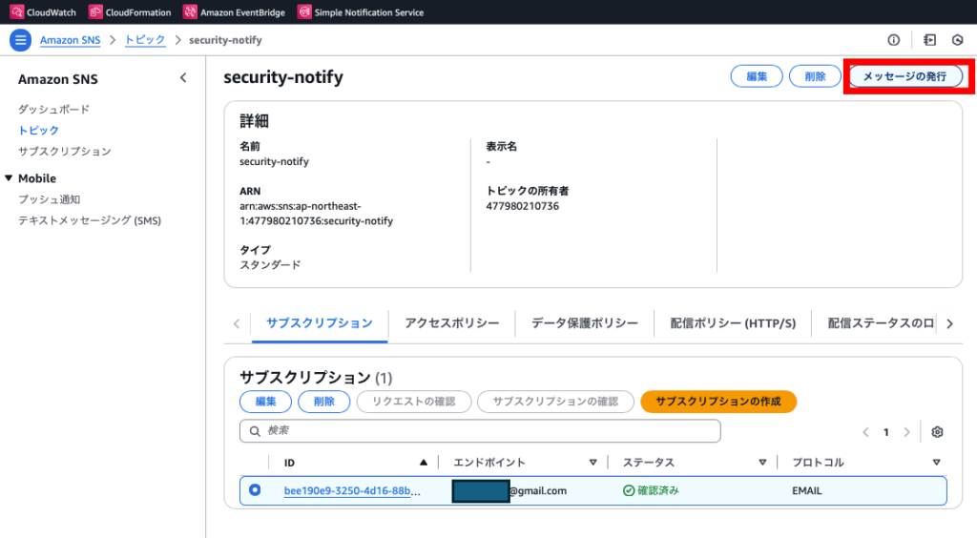Screen dimensions: 977x538
Task: Open Amazon SNS breadcrumb link
Action: coord(71,40)
